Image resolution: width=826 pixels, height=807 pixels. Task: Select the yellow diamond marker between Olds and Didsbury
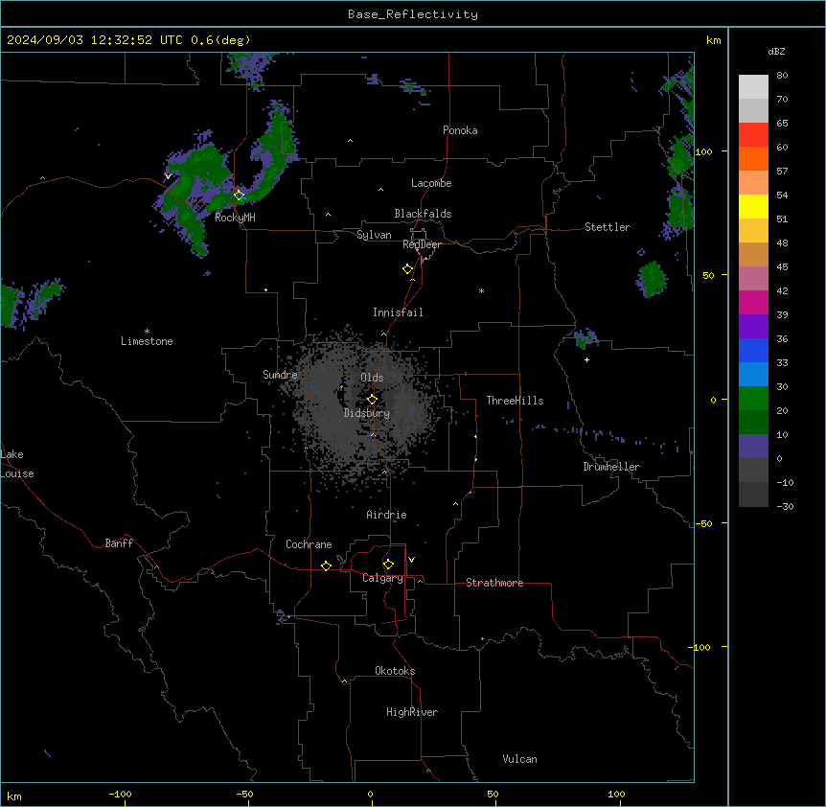tap(372, 400)
